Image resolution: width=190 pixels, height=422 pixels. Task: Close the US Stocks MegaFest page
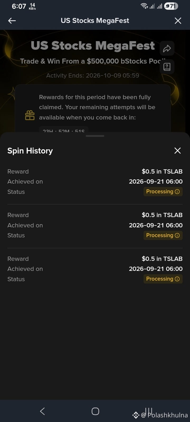click(x=178, y=21)
